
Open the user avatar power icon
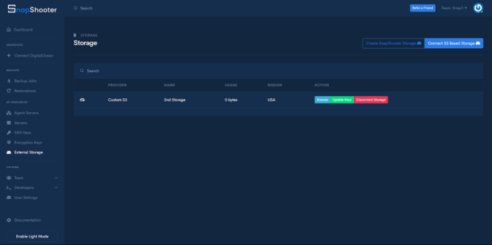point(478,8)
